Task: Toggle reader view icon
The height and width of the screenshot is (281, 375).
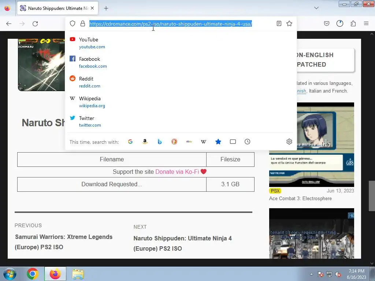Action: [279, 23]
